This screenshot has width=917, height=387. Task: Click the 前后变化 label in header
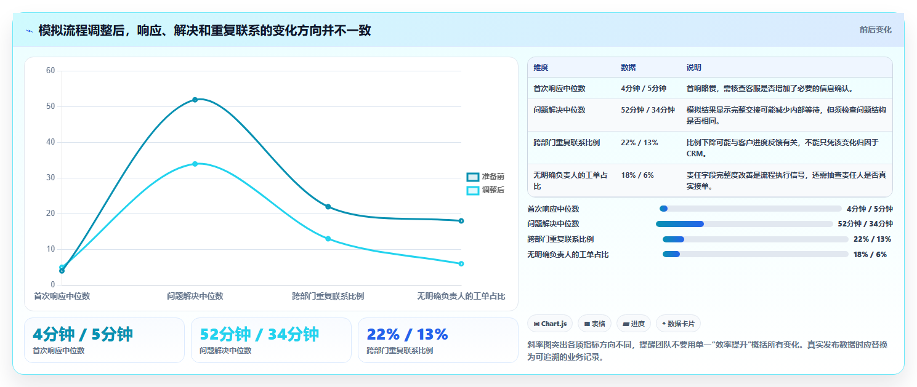pyautogui.click(x=875, y=30)
